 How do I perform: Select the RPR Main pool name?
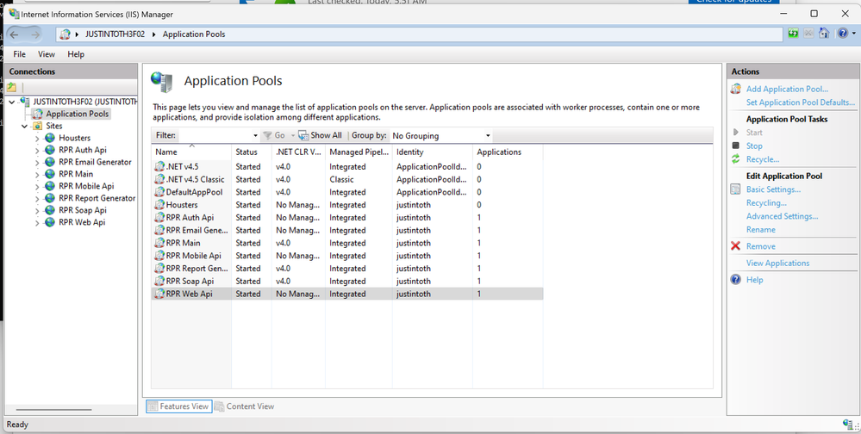[183, 243]
